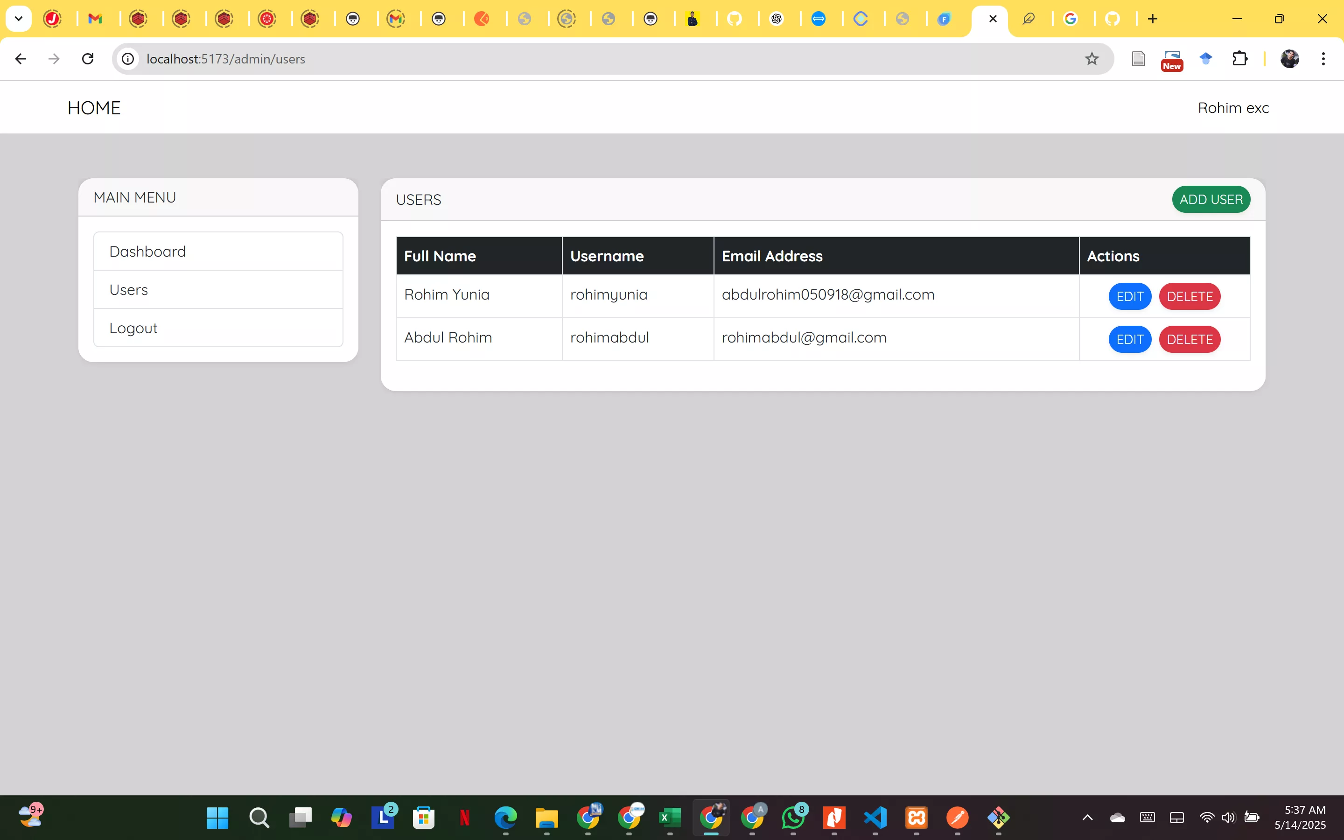Image resolution: width=1344 pixels, height=840 pixels.
Task: Go to the HOME link
Action: pos(94,108)
